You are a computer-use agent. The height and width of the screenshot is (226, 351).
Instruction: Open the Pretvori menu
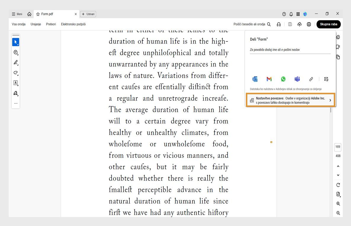[x=51, y=24]
